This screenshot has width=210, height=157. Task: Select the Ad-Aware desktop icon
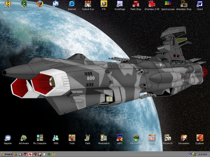point(24,140)
